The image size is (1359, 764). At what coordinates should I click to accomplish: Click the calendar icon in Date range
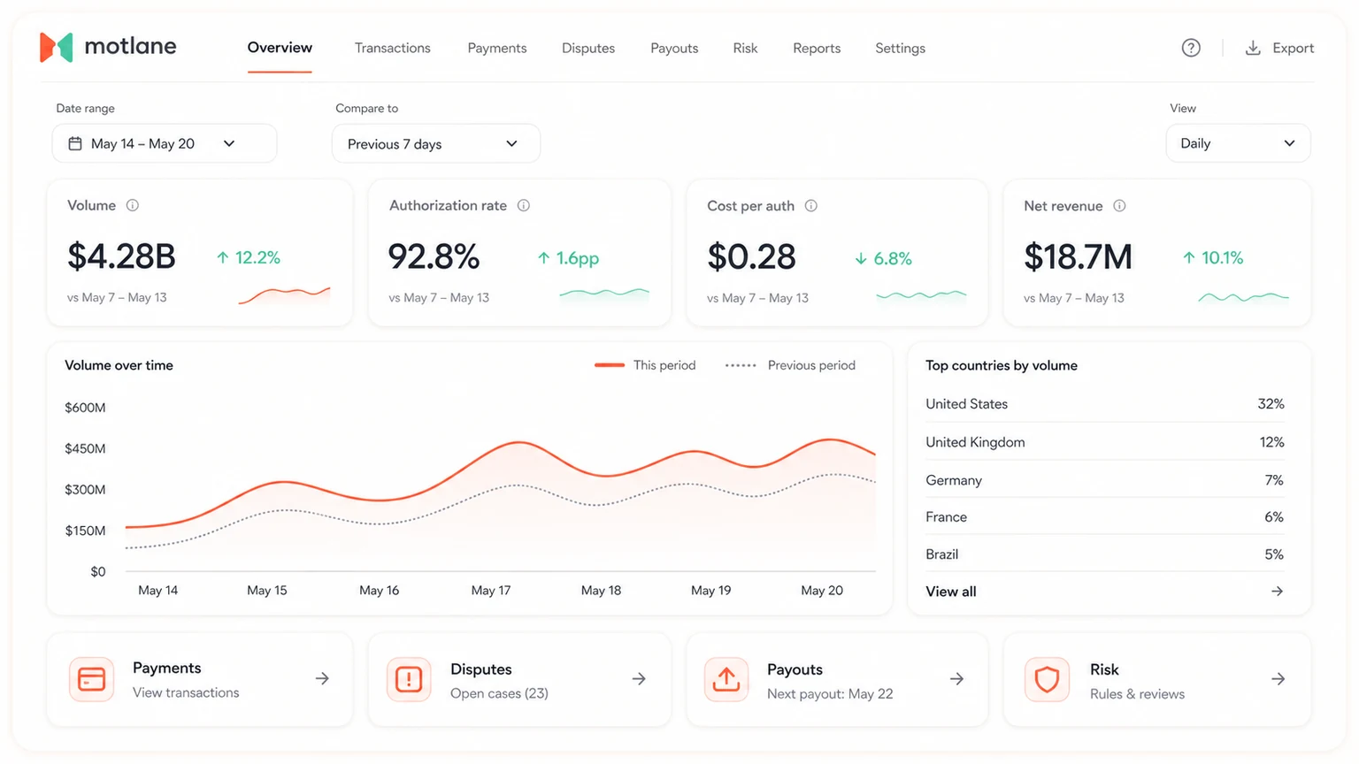coord(75,143)
